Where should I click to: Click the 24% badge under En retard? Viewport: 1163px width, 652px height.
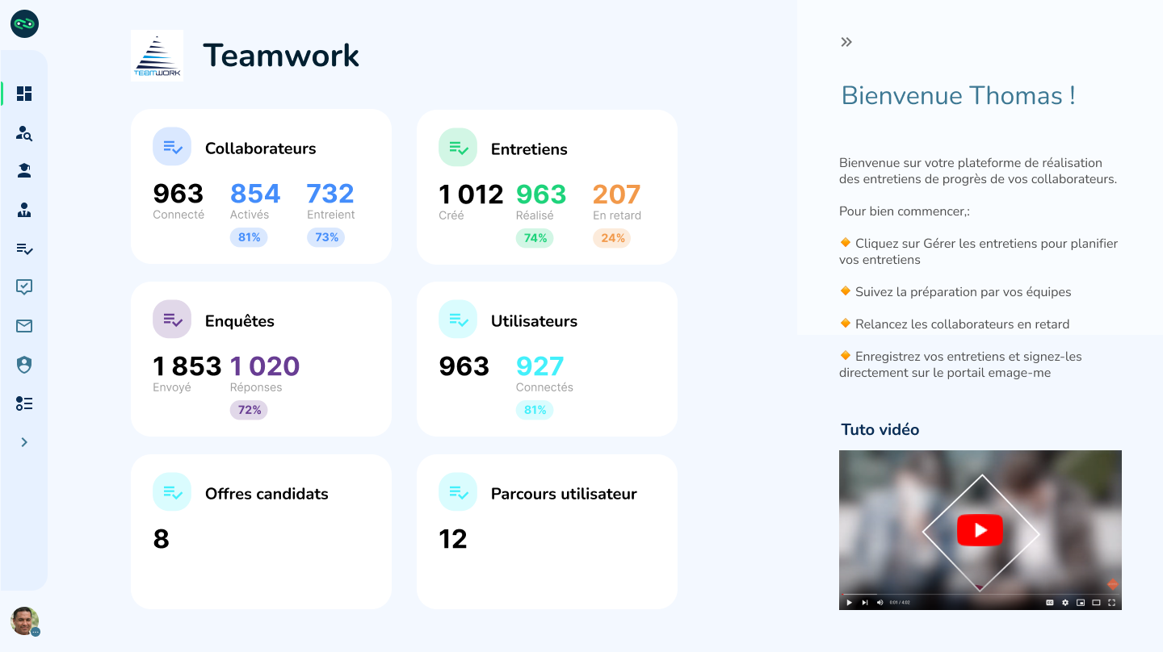coord(612,238)
